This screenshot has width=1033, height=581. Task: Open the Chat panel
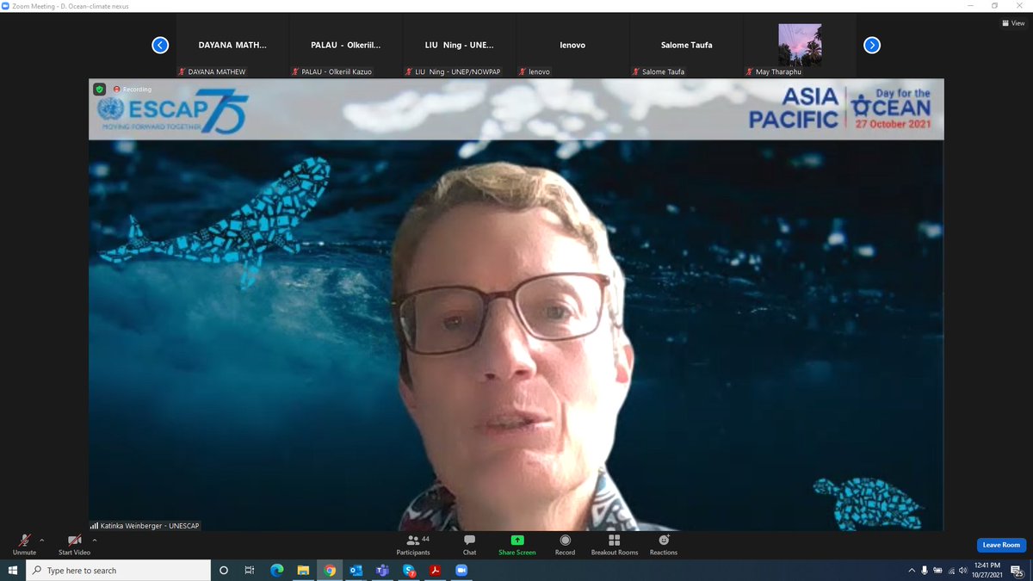(x=469, y=544)
